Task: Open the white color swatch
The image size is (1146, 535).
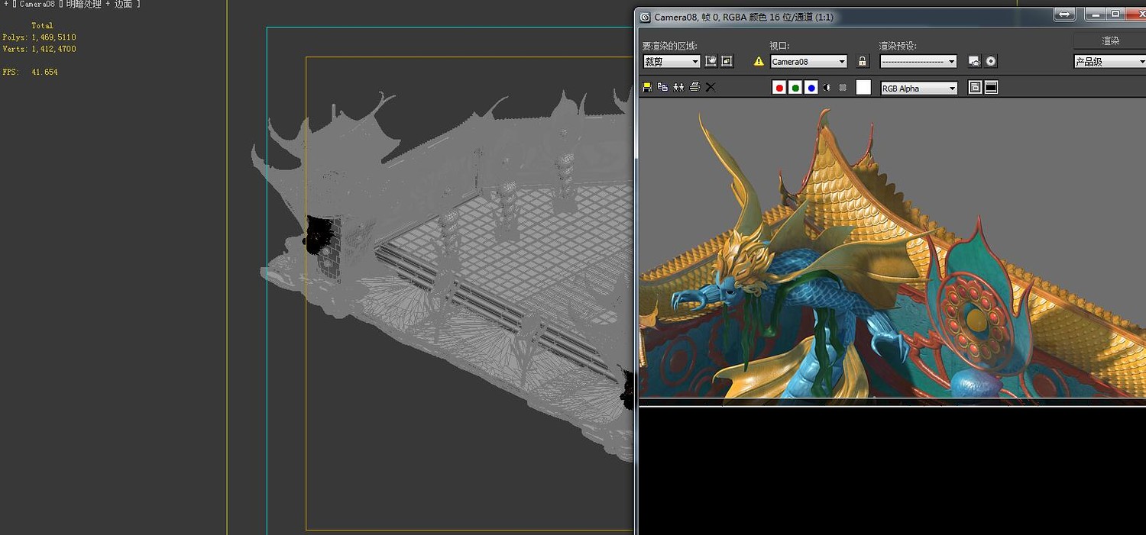Action: tap(863, 88)
